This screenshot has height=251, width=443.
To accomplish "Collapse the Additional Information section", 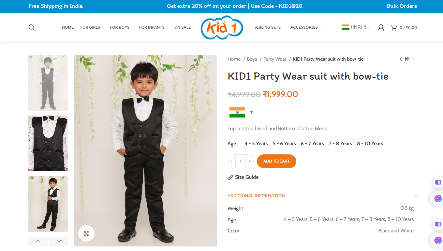I will pos(415,196).
